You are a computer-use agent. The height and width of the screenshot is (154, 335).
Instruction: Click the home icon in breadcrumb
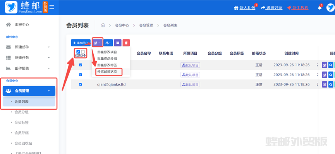tap(103, 25)
